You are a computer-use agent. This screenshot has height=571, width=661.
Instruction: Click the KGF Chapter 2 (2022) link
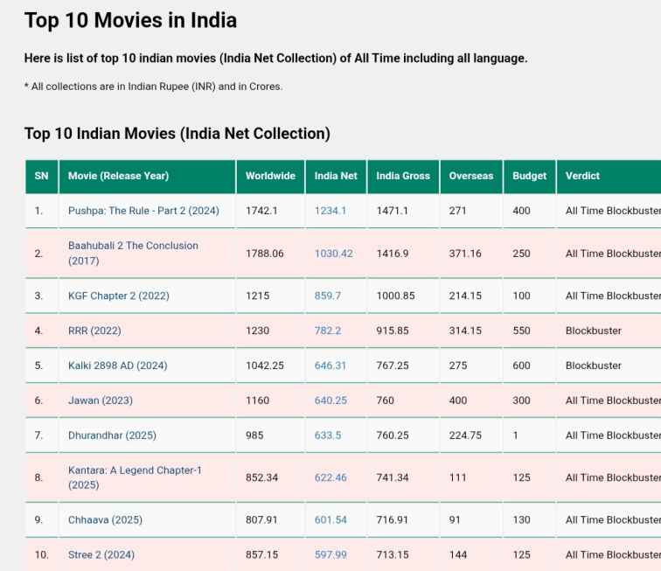(x=119, y=296)
